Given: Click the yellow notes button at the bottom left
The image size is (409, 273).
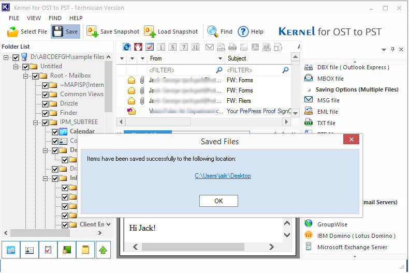Looking at the screenshot, I should (x=85, y=250).
